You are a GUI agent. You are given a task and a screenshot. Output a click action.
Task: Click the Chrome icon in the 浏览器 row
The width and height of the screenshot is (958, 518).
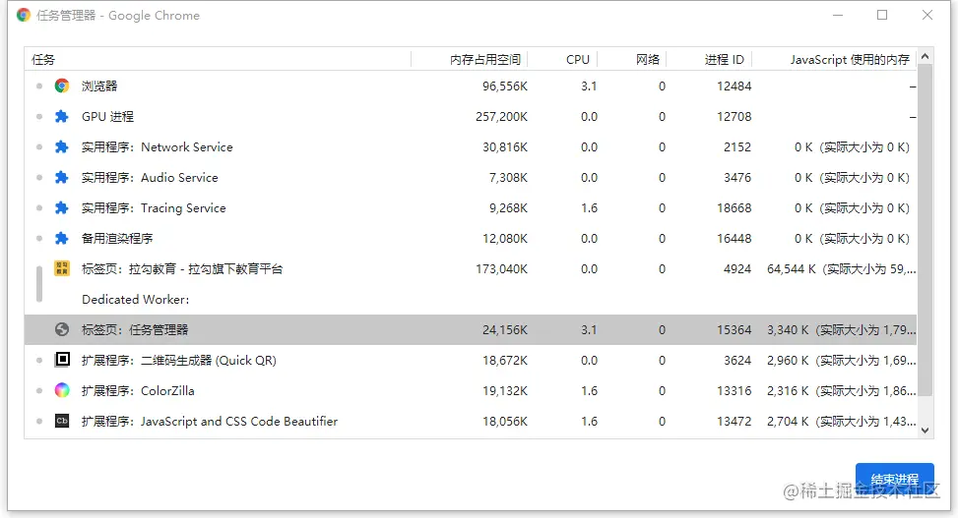pos(62,86)
